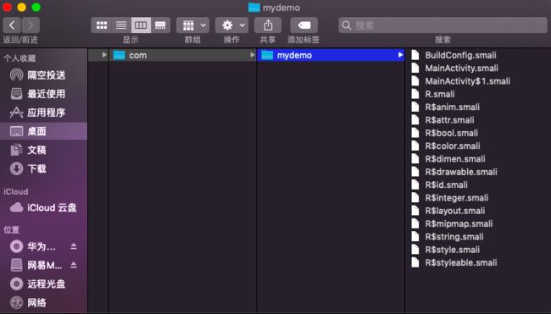Select the com folder
Image resolution: width=551 pixels, height=314 pixels.
pyautogui.click(x=183, y=55)
